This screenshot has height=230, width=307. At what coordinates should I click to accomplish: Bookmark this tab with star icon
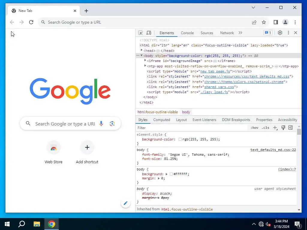[x=264, y=22]
